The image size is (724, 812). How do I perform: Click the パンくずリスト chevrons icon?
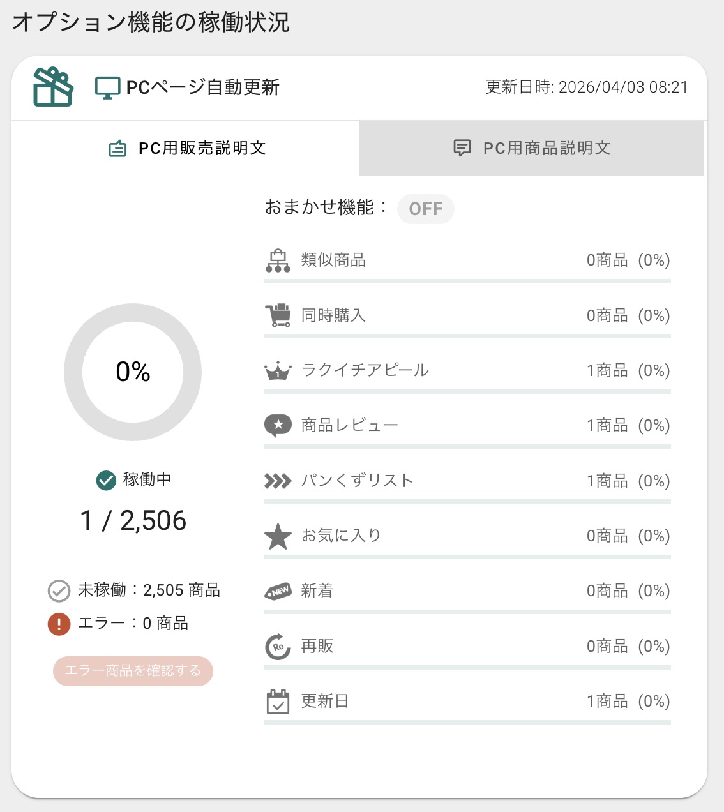(x=278, y=481)
